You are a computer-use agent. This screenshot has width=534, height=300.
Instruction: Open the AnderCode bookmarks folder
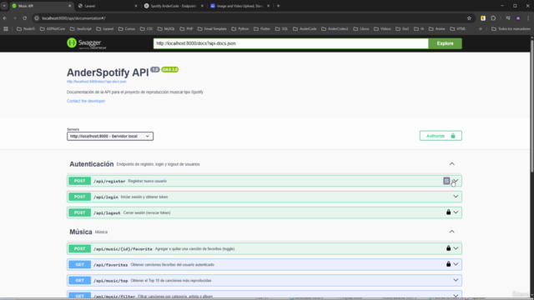click(305, 29)
